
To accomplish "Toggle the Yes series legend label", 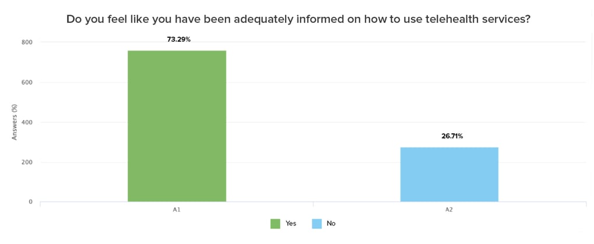I will click(x=291, y=224).
